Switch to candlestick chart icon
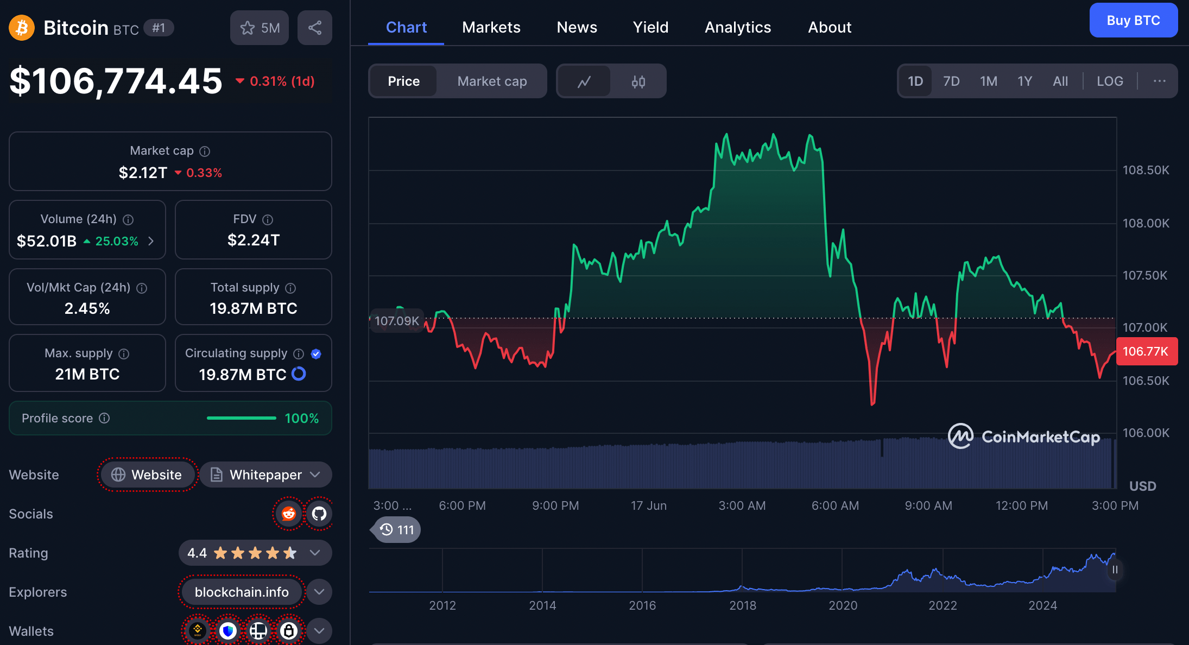The width and height of the screenshot is (1189, 645). click(x=638, y=81)
